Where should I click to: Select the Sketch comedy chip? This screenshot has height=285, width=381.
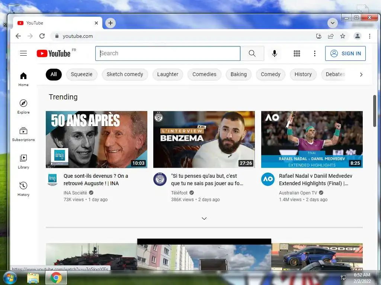click(125, 74)
